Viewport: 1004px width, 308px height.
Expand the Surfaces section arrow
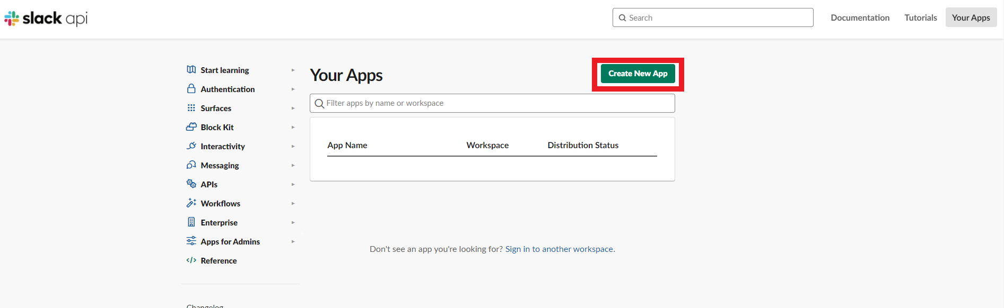293,108
